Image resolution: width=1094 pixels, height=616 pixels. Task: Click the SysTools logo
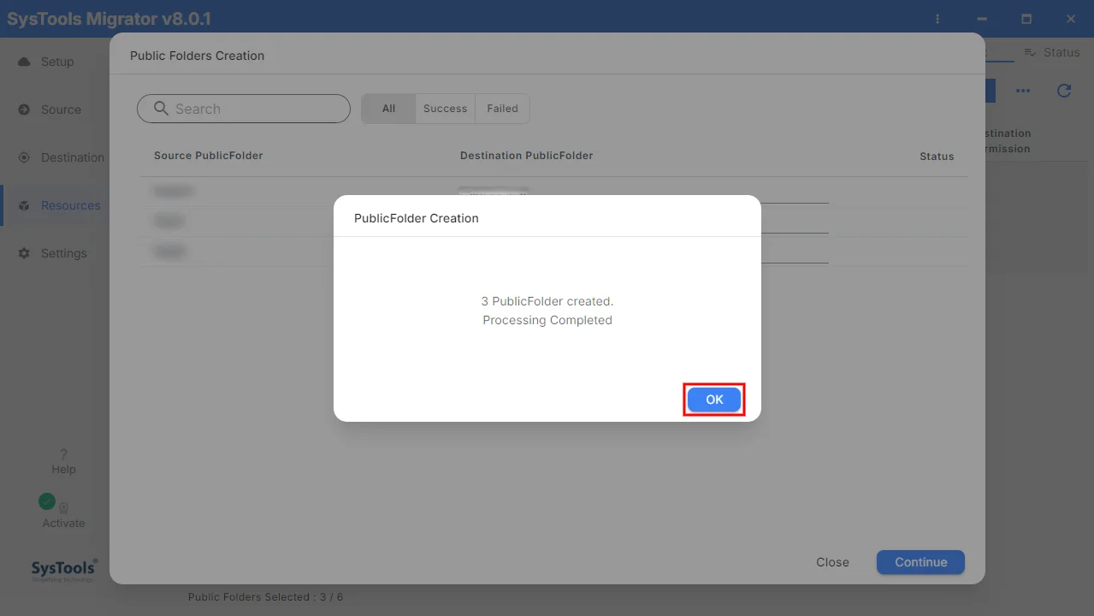64,570
